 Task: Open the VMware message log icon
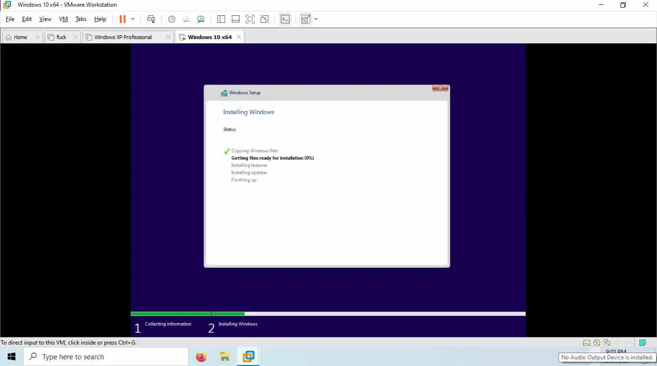[643, 343]
